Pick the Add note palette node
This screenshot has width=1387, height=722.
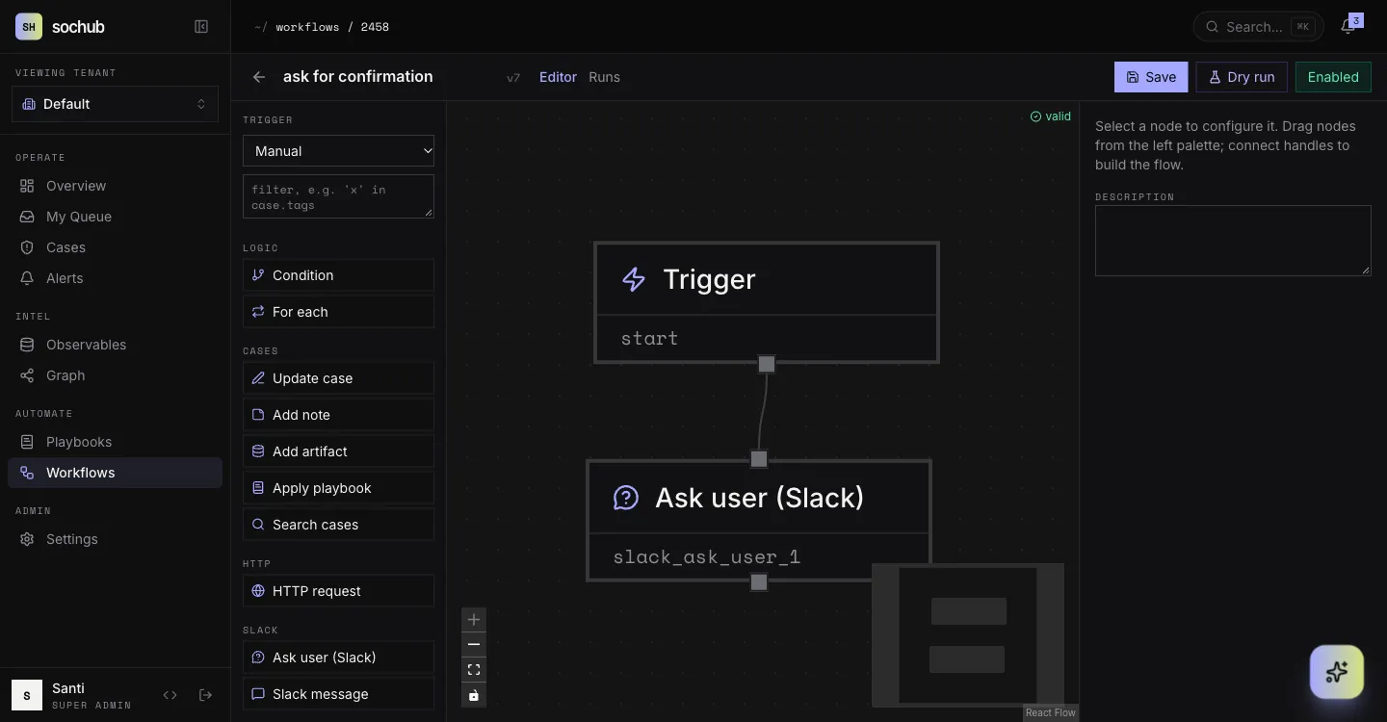pos(338,415)
